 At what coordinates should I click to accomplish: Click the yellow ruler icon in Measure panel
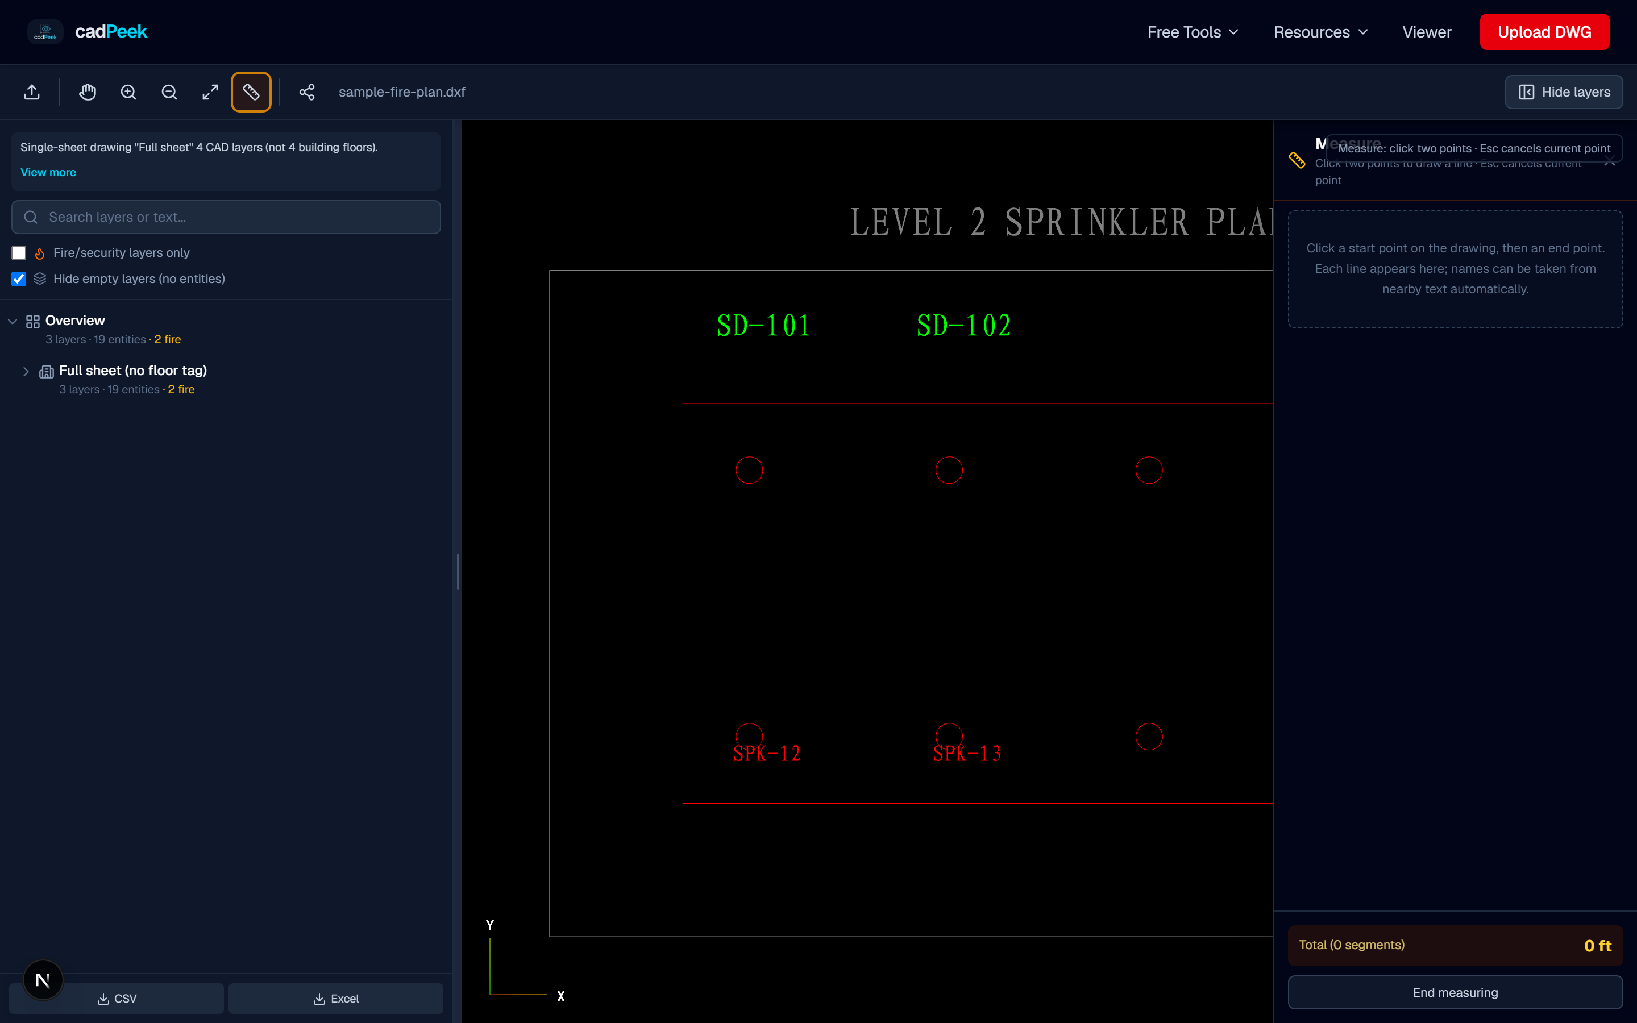[1297, 160]
